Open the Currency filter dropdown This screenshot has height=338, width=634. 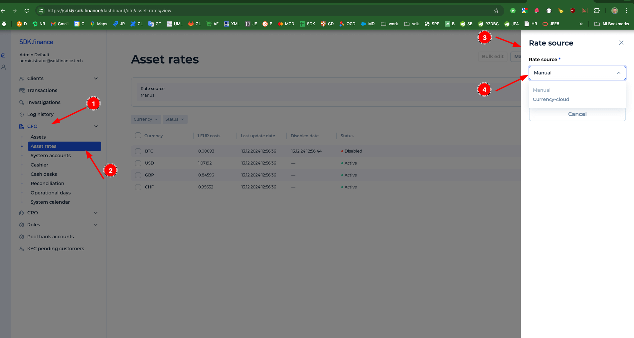(x=145, y=119)
